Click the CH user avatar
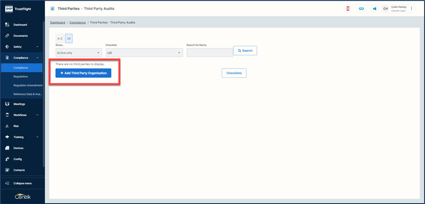 click(385, 8)
